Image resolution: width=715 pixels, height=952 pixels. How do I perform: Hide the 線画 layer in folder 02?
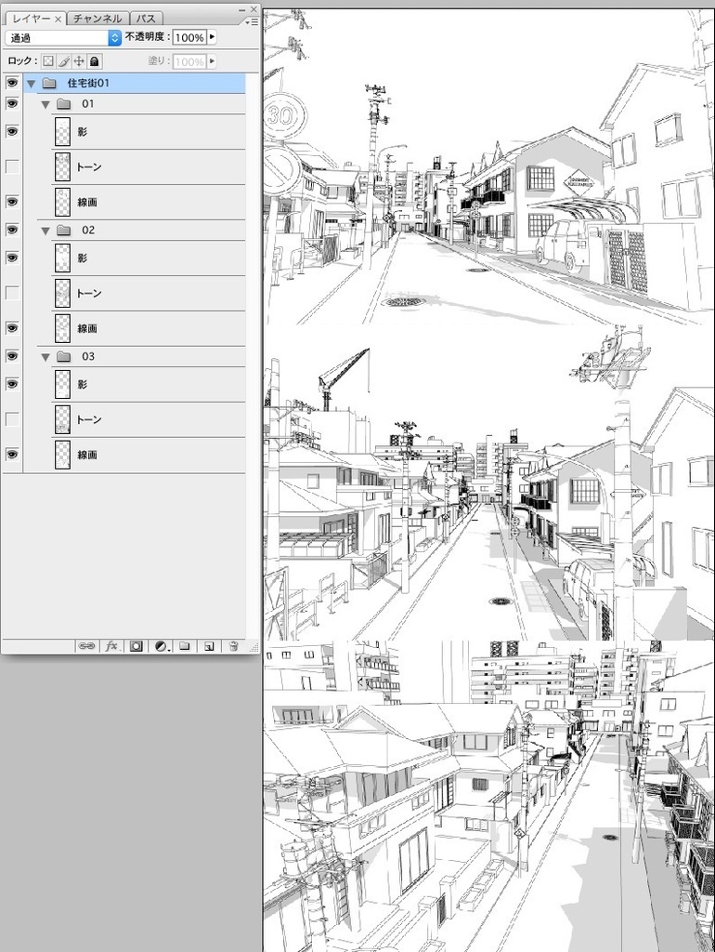coord(11,328)
